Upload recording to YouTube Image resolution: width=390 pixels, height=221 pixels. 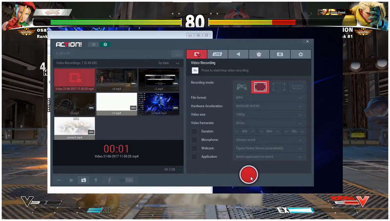127,180
